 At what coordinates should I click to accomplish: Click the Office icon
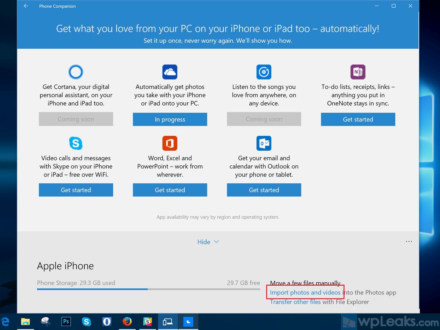(x=170, y=143)
